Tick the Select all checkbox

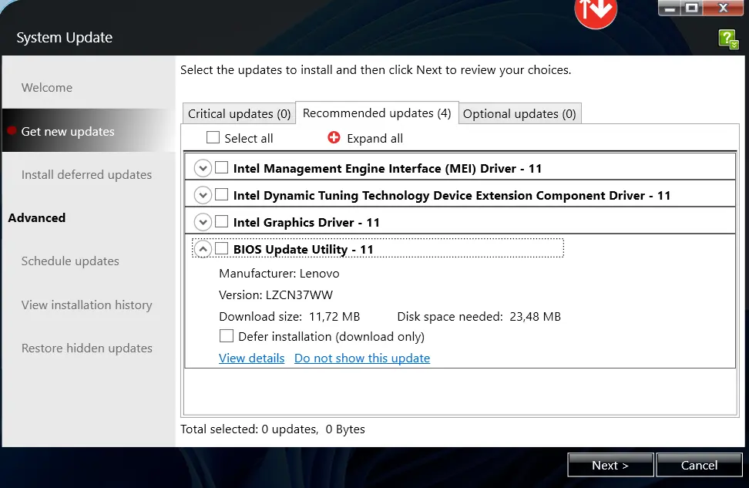[x=213, y=138]
